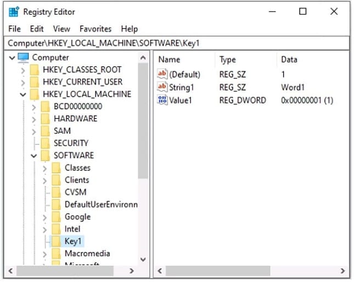Click the Registry Editor title bar app icon

(14, 12)
